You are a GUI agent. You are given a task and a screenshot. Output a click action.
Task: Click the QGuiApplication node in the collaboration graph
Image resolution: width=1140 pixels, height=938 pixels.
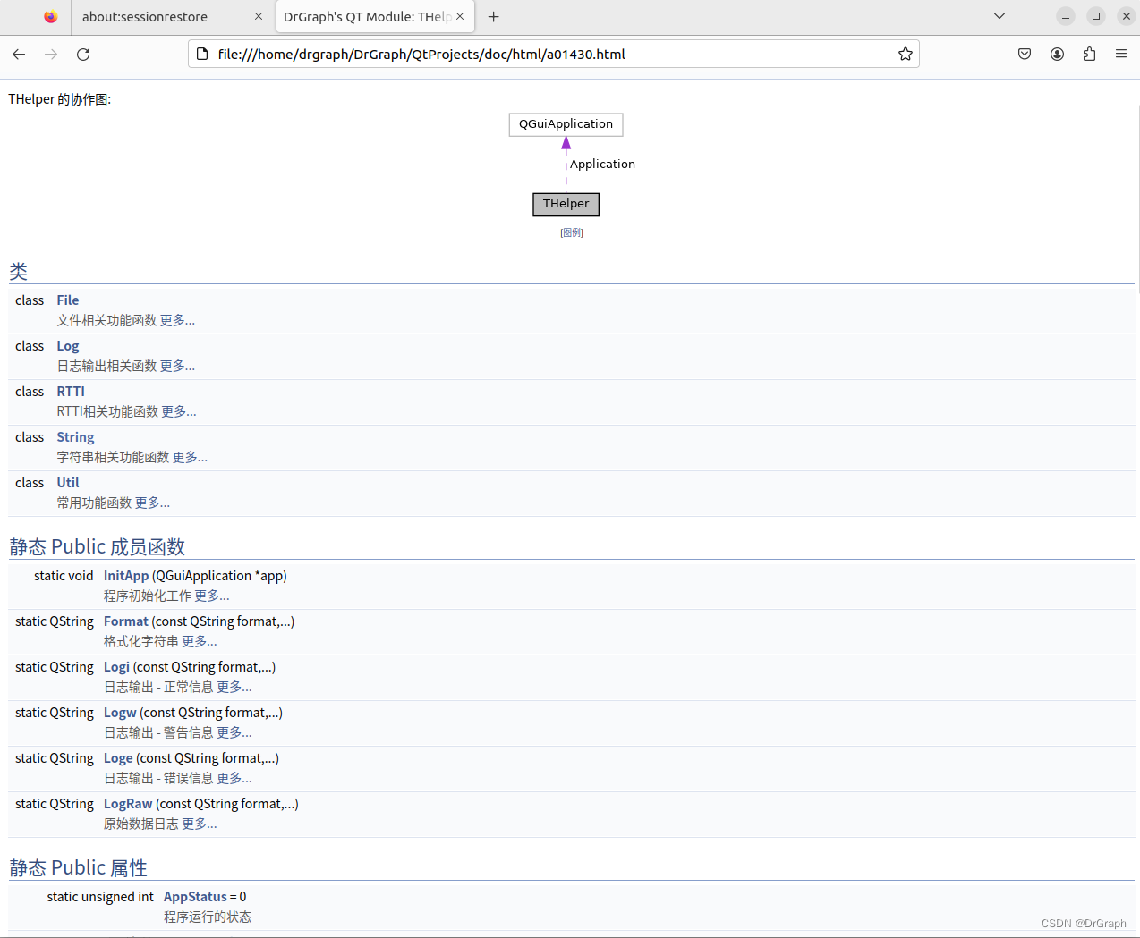566,124
